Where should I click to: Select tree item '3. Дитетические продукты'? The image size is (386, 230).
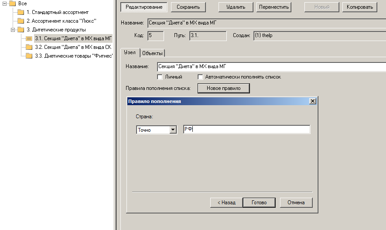tap(56, 30)
